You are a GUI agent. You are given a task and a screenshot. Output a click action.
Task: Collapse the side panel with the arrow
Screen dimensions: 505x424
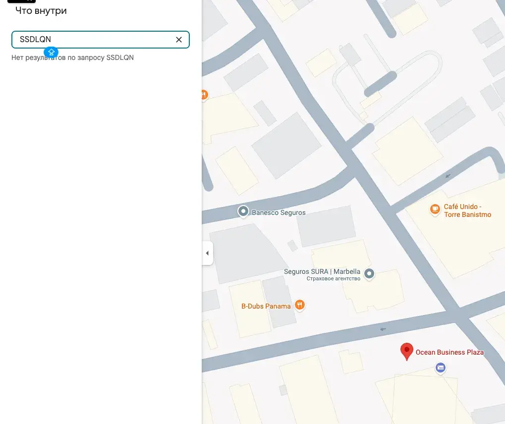point(208,253)
